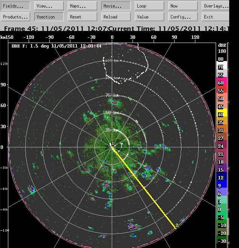The image size is (239, 248).
Task: Click the 50 km range ring label
Action: tap(112, 113)
